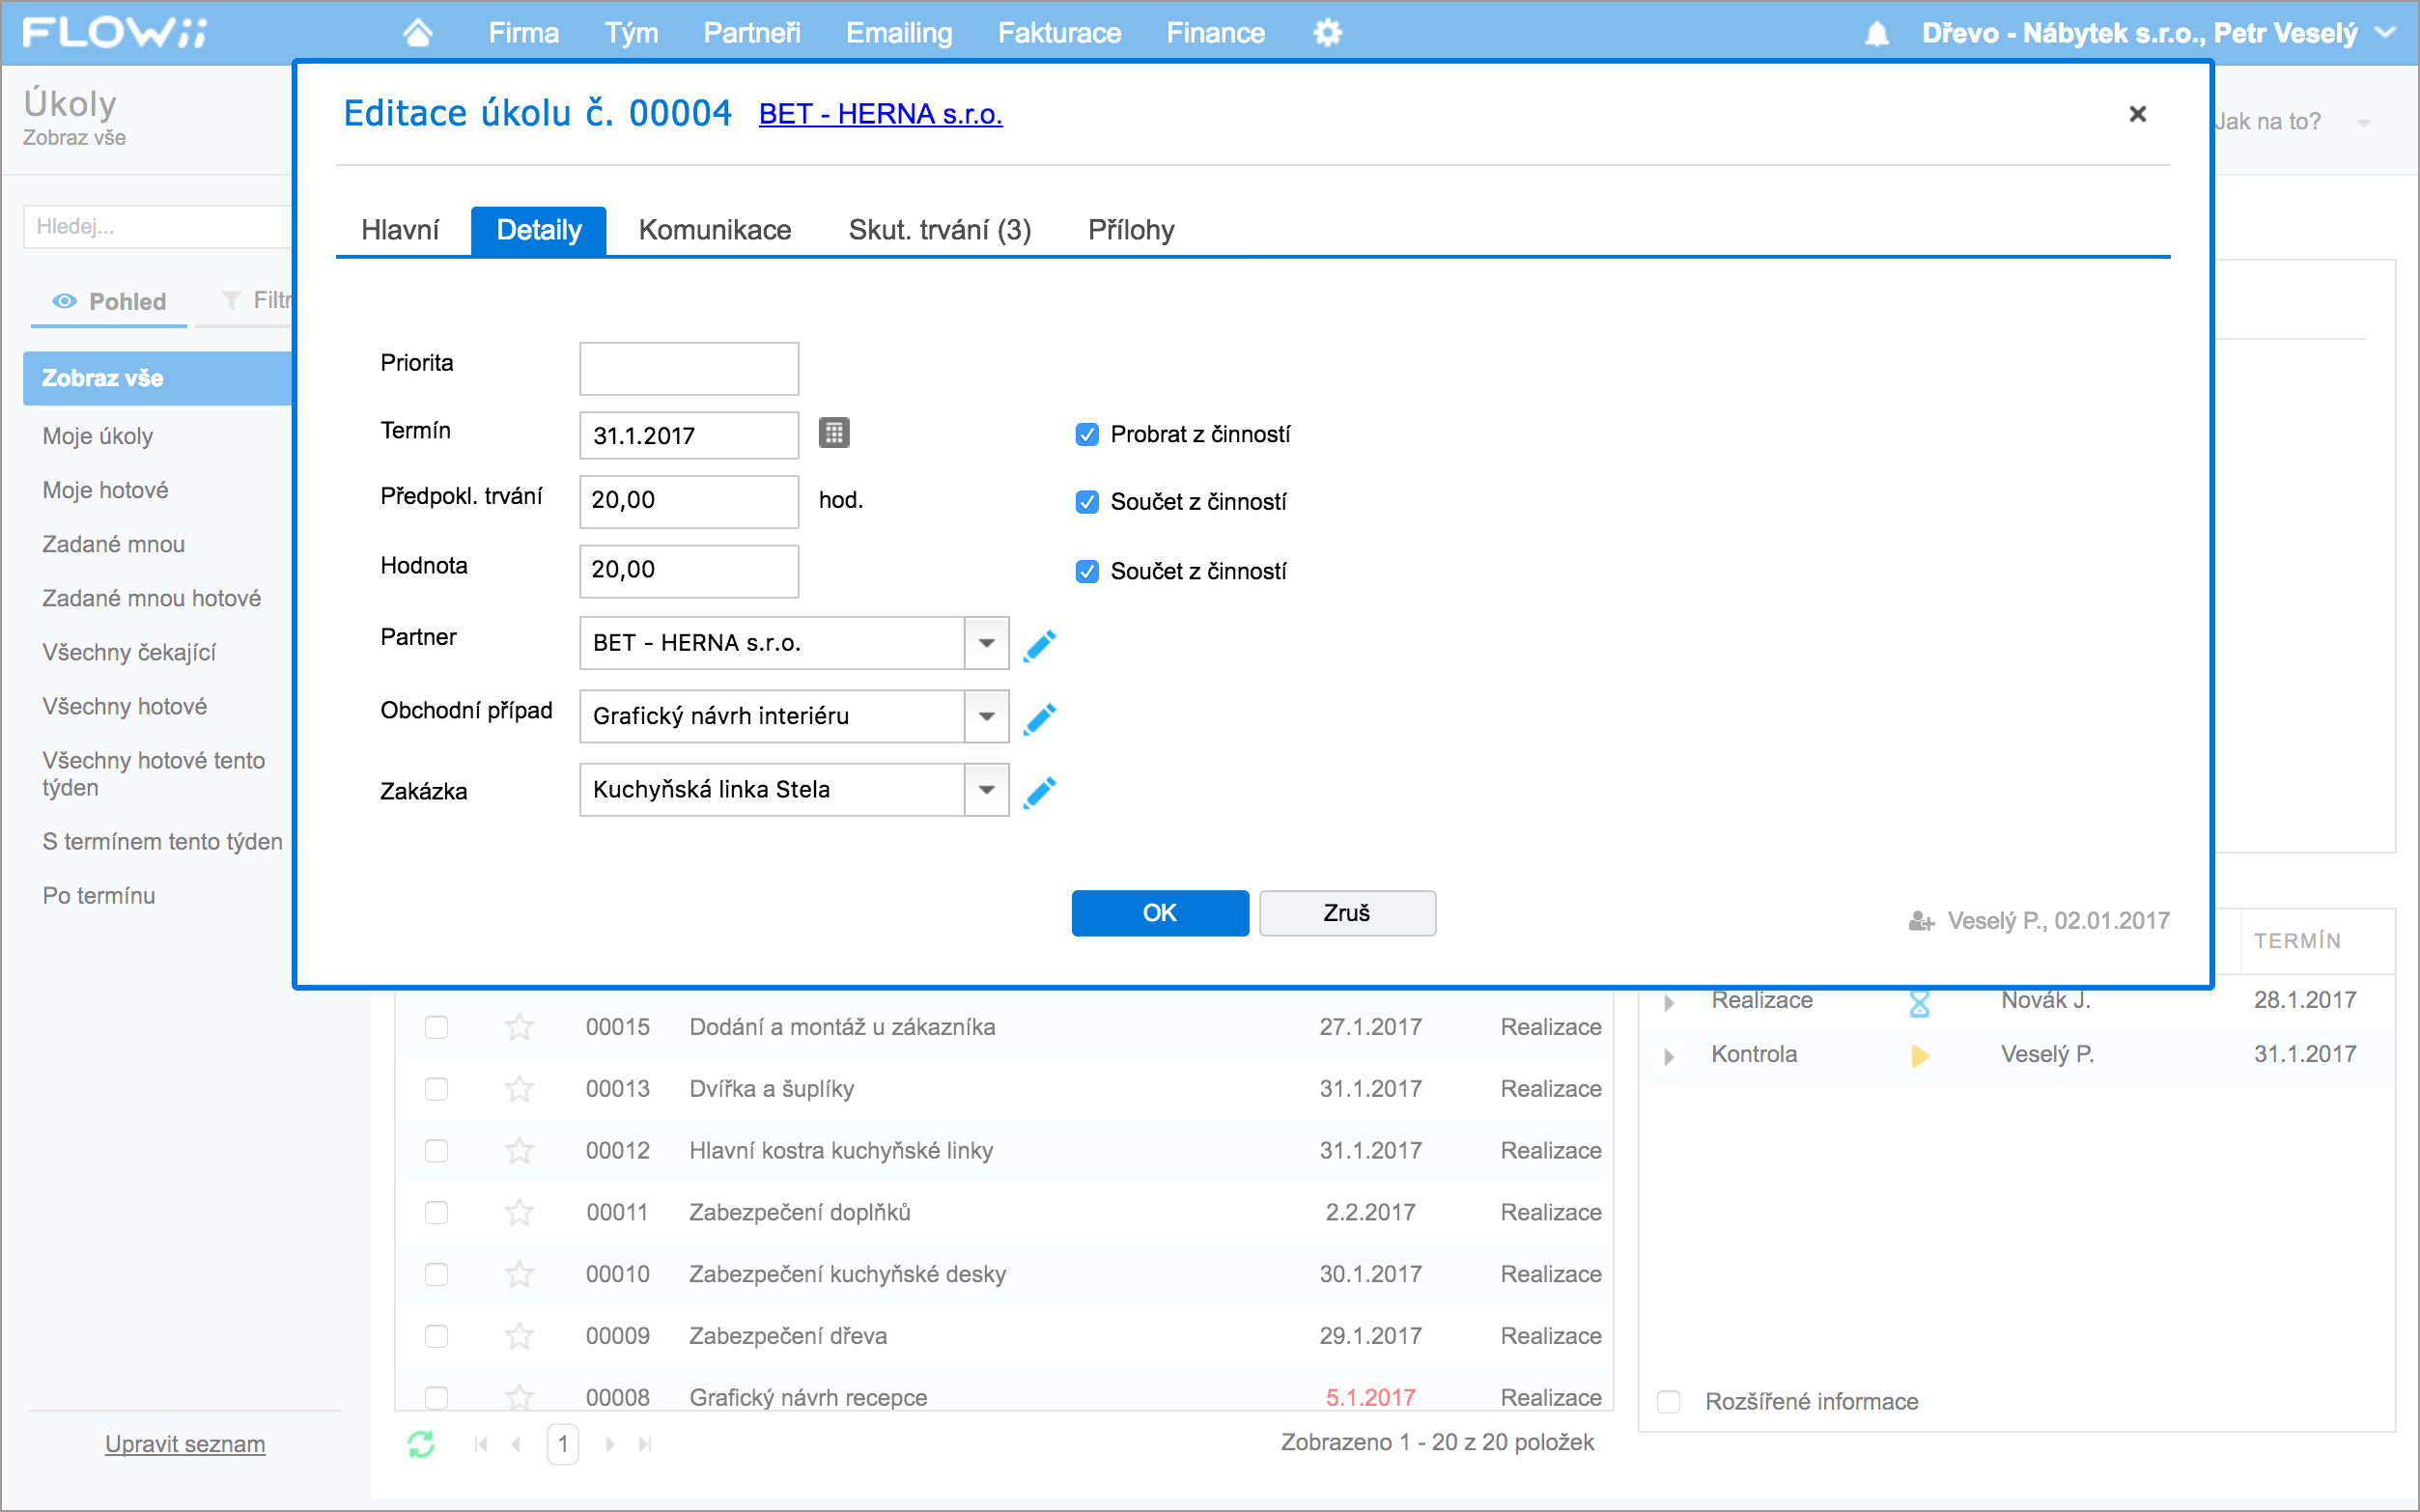Select the Po termínu view
2420x1512 pixels.
(99, 896)
